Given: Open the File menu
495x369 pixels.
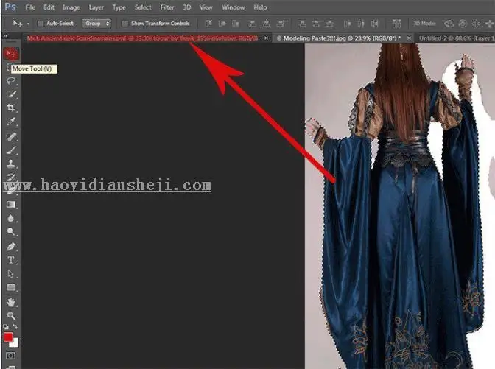Looking at the screenshot, I should point(30,7).
